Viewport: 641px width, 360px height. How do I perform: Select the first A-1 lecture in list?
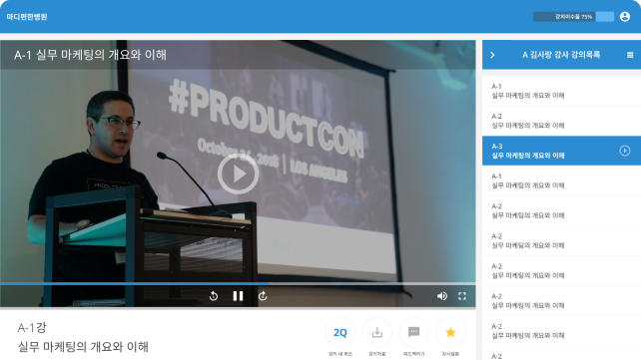pos(562,91)
